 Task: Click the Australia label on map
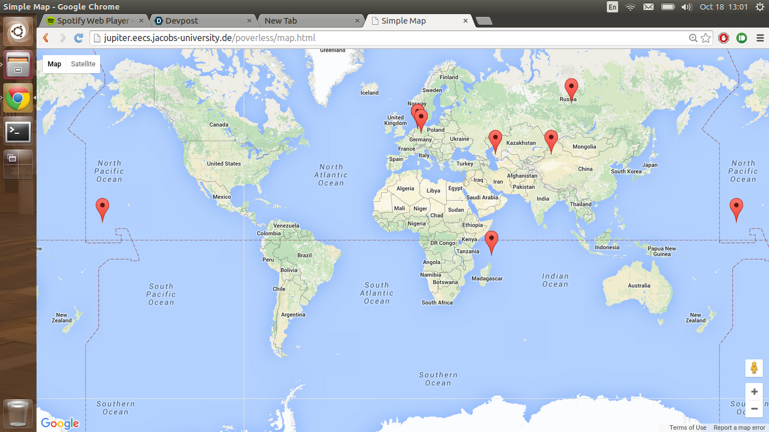pyautogui.click(x=639, y=286)
